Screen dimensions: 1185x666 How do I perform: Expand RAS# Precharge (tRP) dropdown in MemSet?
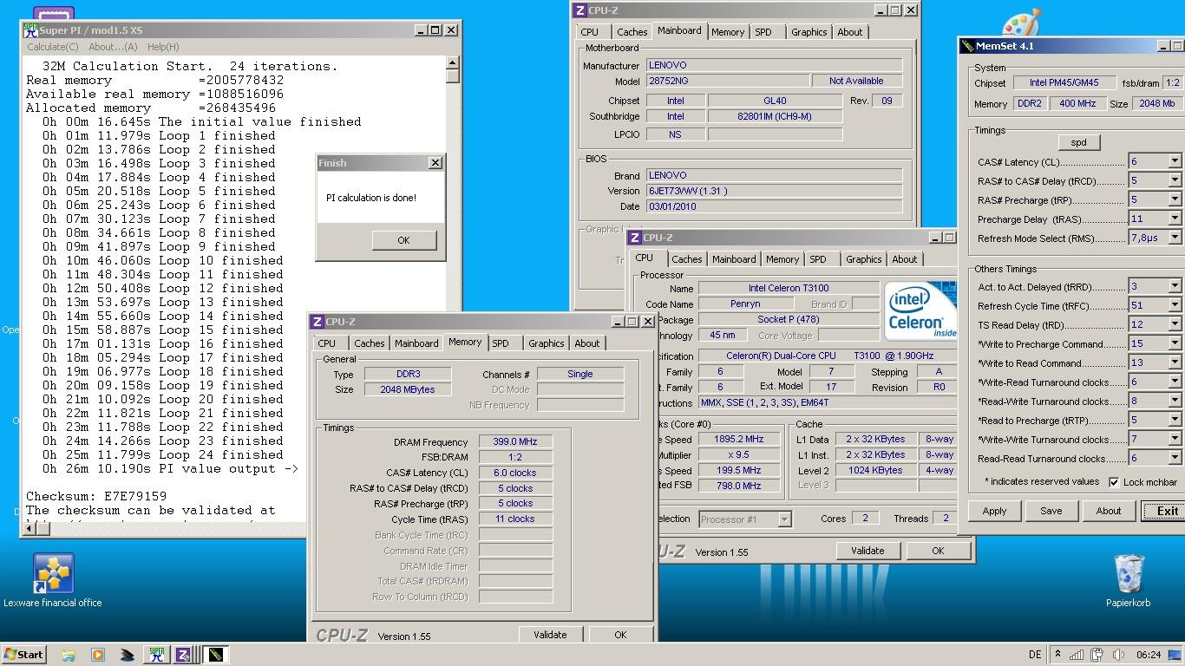(x=1174, y=199)
